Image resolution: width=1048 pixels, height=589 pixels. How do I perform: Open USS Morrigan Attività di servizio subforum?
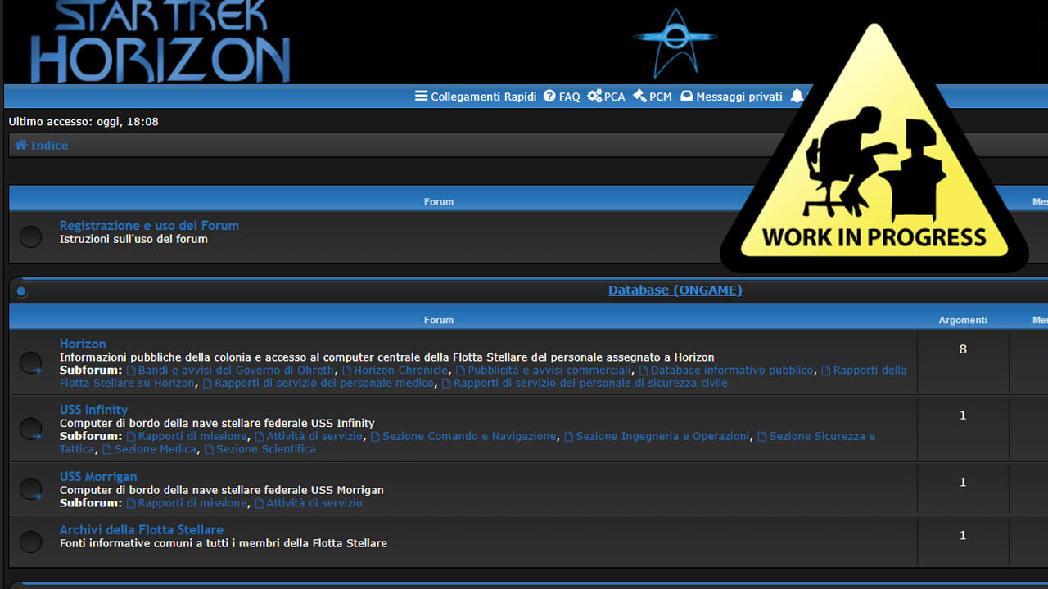(x=314, y=504)
